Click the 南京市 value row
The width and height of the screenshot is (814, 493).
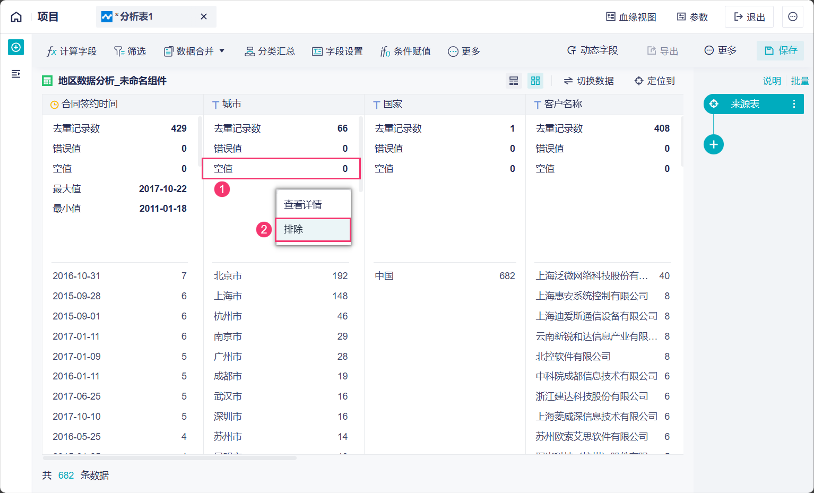pos(281,336)
